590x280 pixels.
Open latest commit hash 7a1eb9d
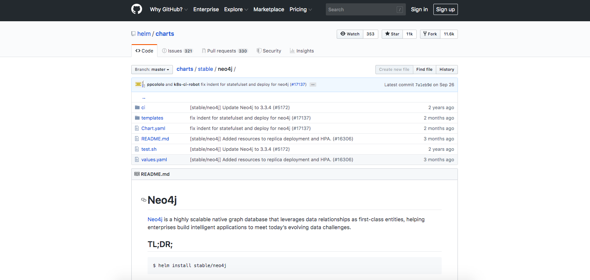click(x=423, y=85)
